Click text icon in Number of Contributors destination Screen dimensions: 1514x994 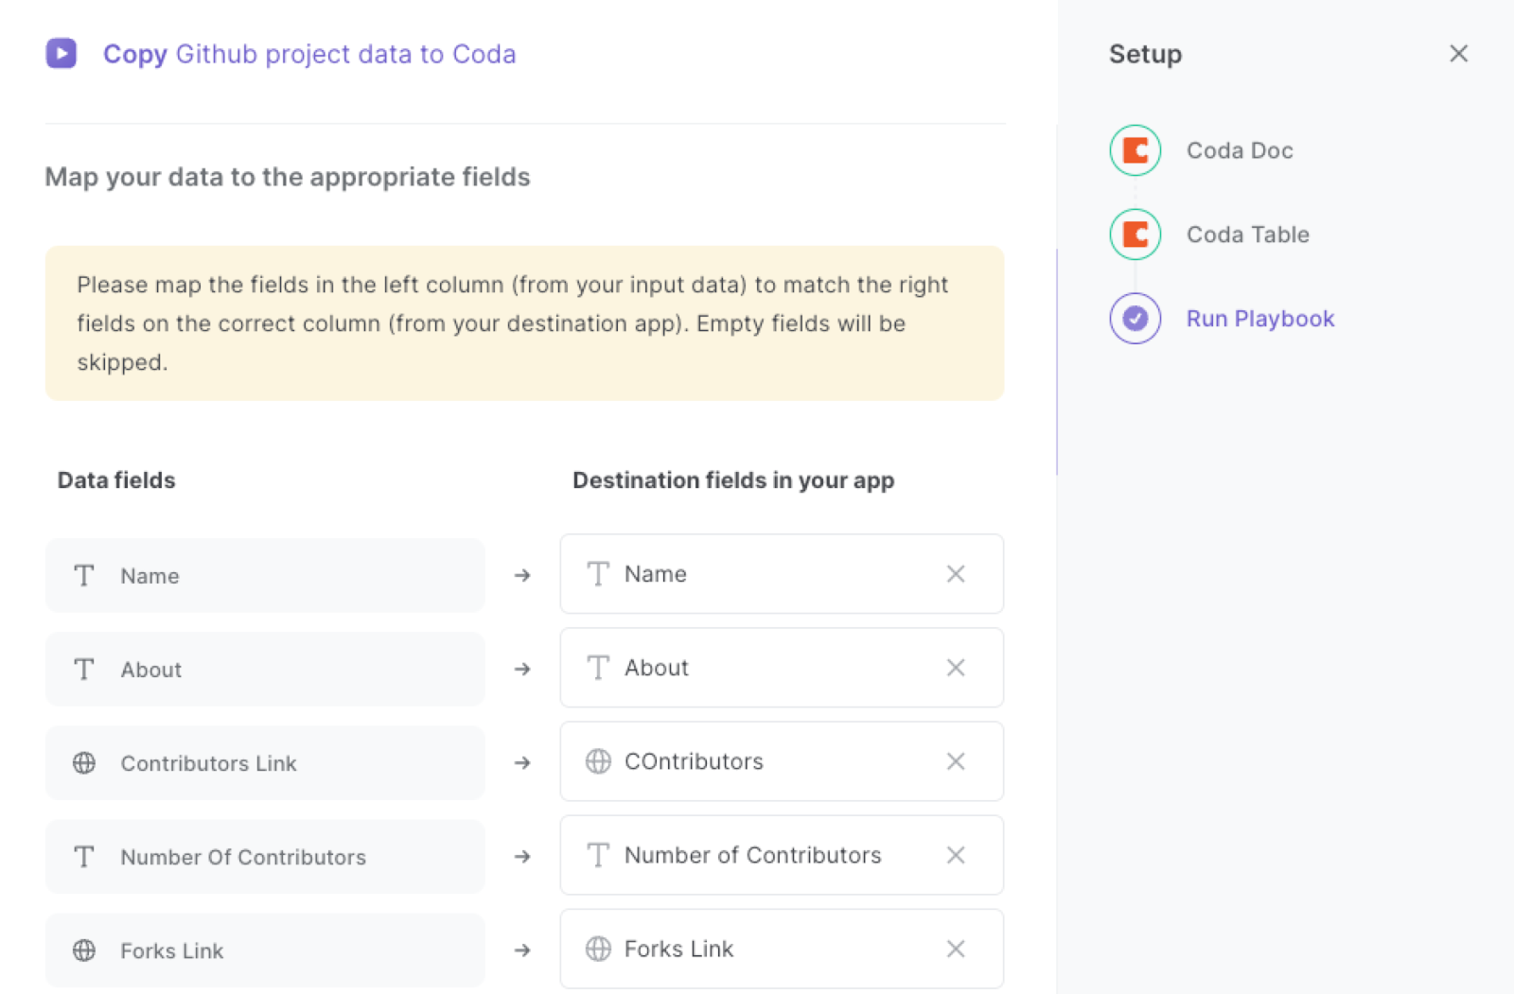(598, 855)
